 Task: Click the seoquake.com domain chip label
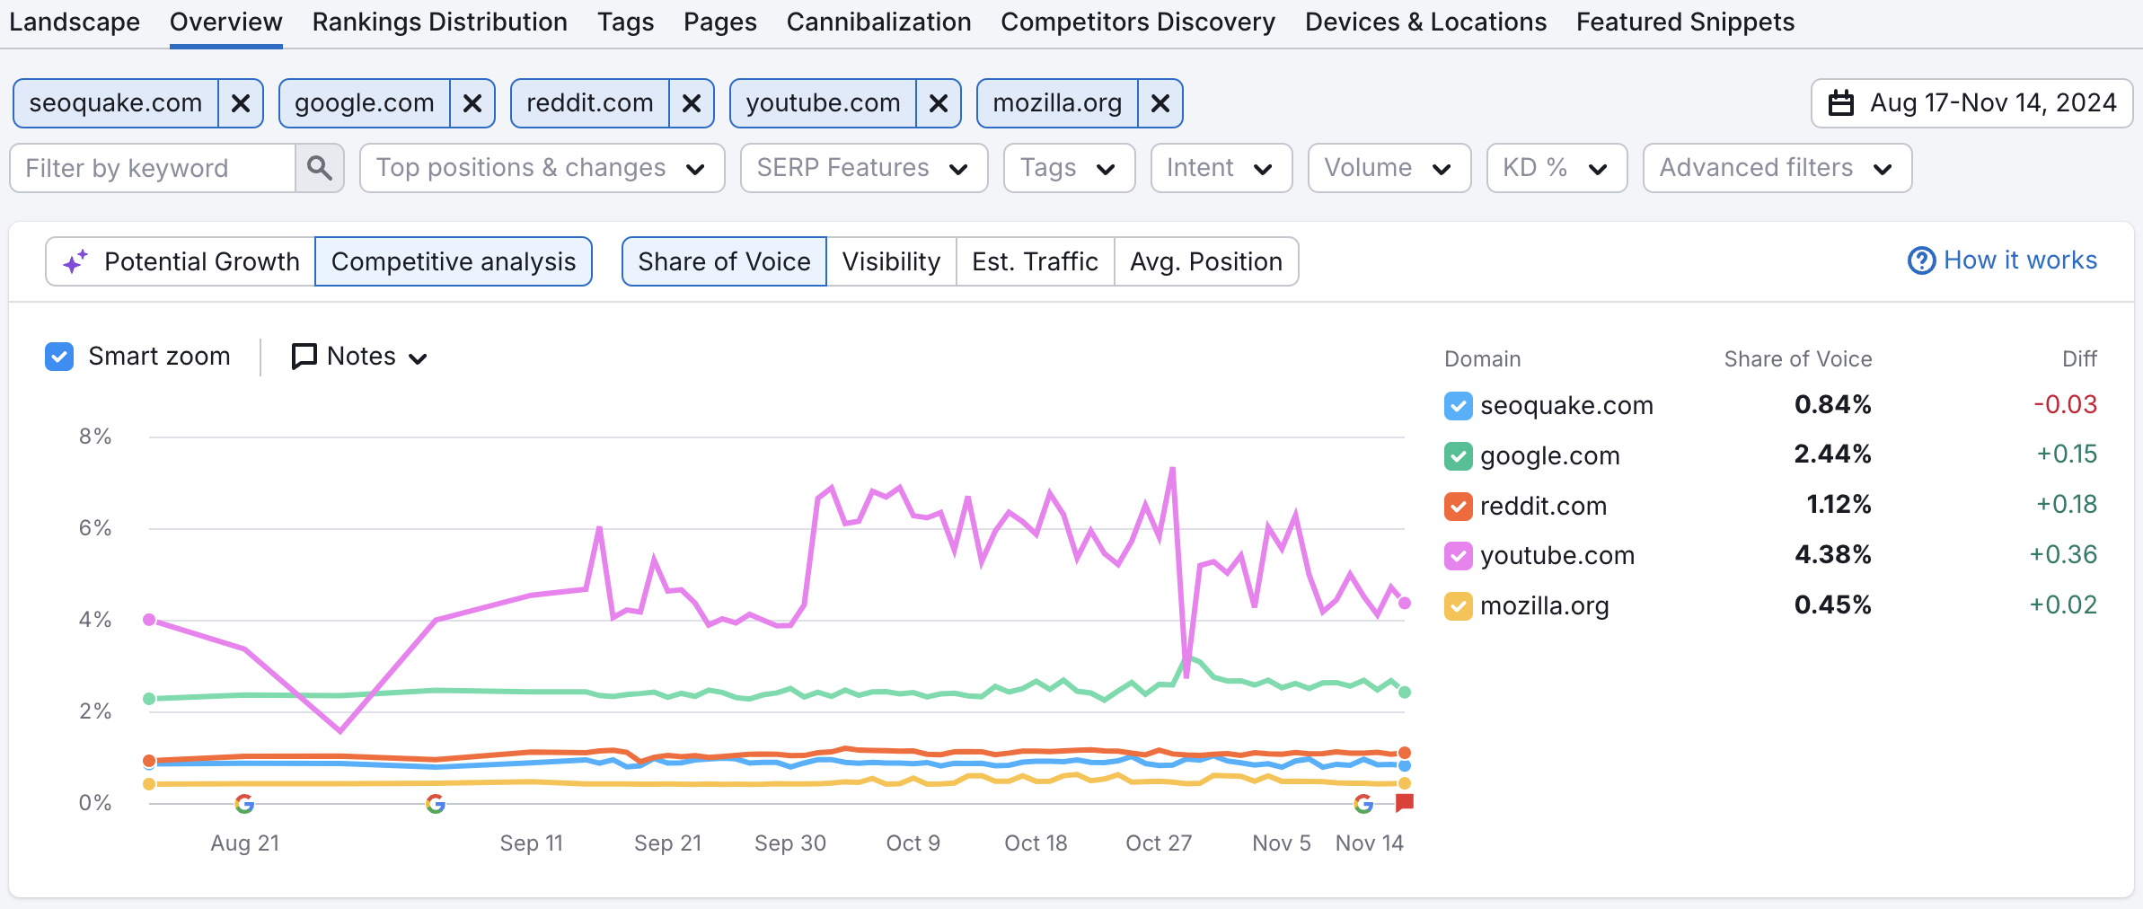[x=116, y=103]
